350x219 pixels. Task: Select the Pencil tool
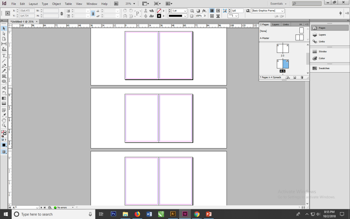pyautogui.click(x=4, y=71)
